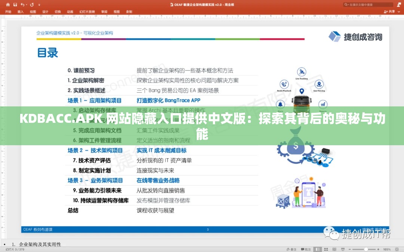This screenshot has height=252, width=404.
Task: Switch to the 插入 ribbon tab
Action: [x=20, y=12]
